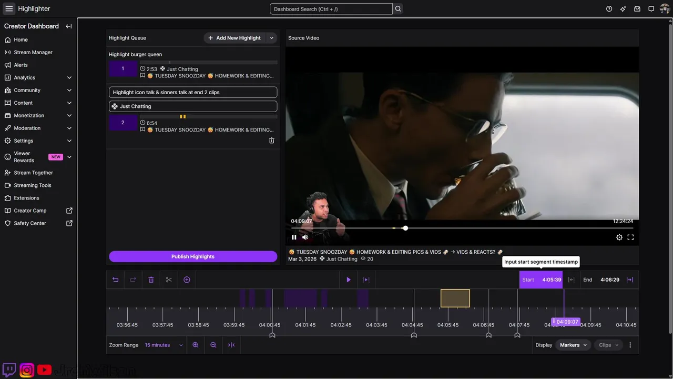Open the inbox mail icon
The height and width of the screenshot is (379, 673).
click(x=637, y=9)
